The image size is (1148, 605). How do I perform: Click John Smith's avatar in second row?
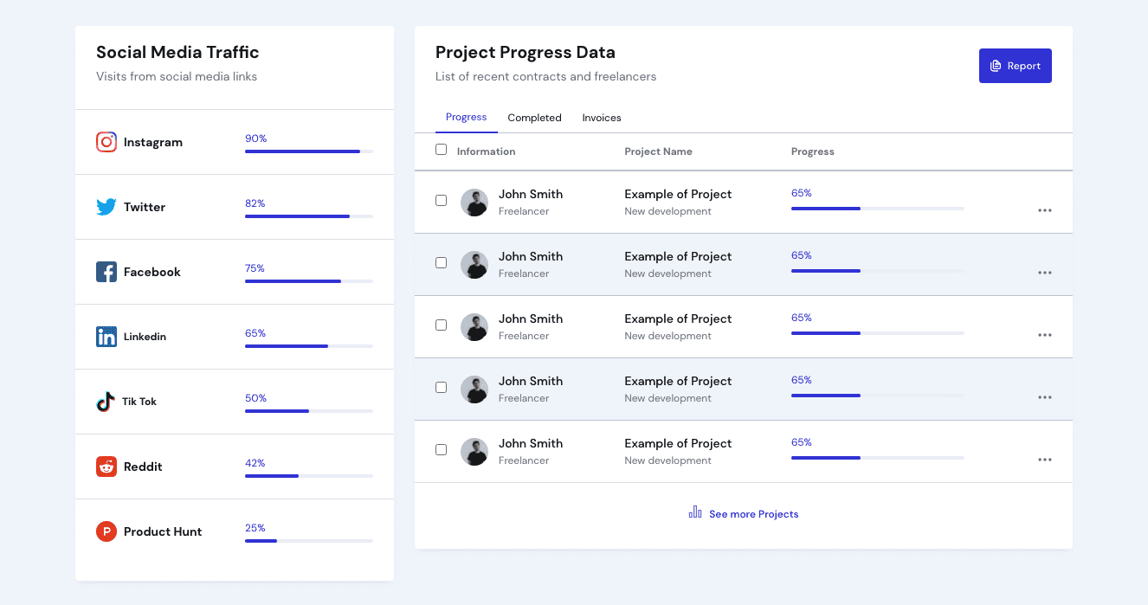(x=474, y=265)
